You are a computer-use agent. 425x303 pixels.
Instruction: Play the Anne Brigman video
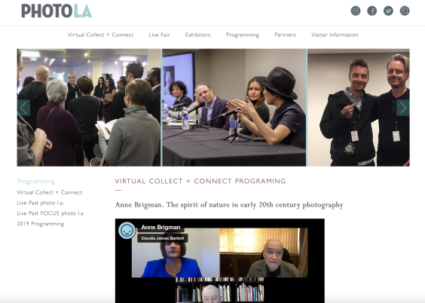(x=219, y=261)
